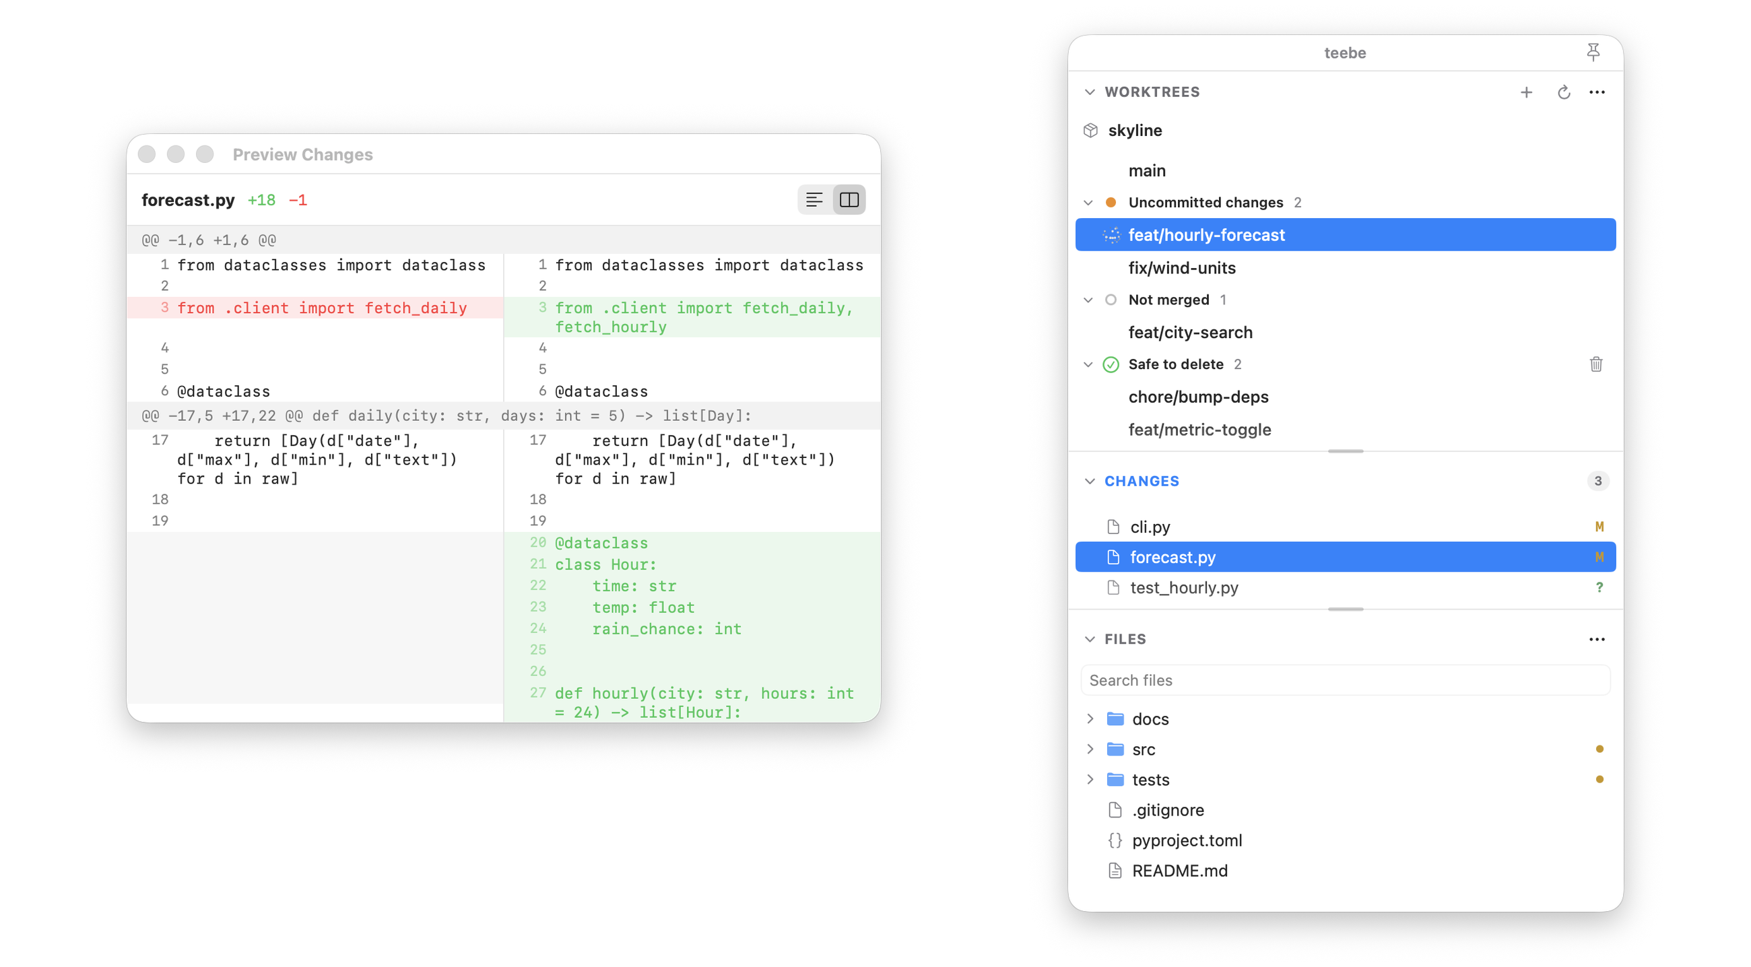The height and width of the screenshot is (967, 1751).
Task: Click the skyline repository name
Action: click(1135, 131)
